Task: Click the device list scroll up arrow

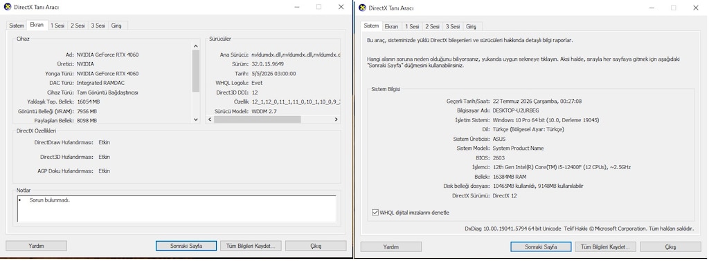Action: [x=196, y=46]
